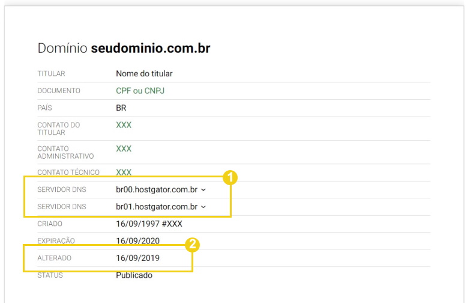Click the ALTERADO field label

pyautogui.click(x=54, y=258)
